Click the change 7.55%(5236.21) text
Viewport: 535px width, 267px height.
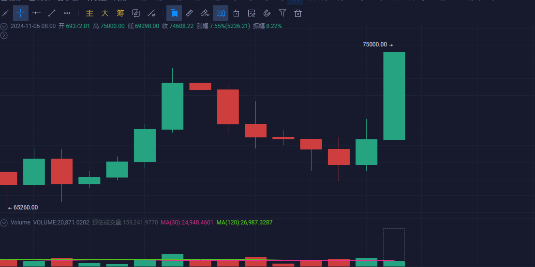(230, 26)
